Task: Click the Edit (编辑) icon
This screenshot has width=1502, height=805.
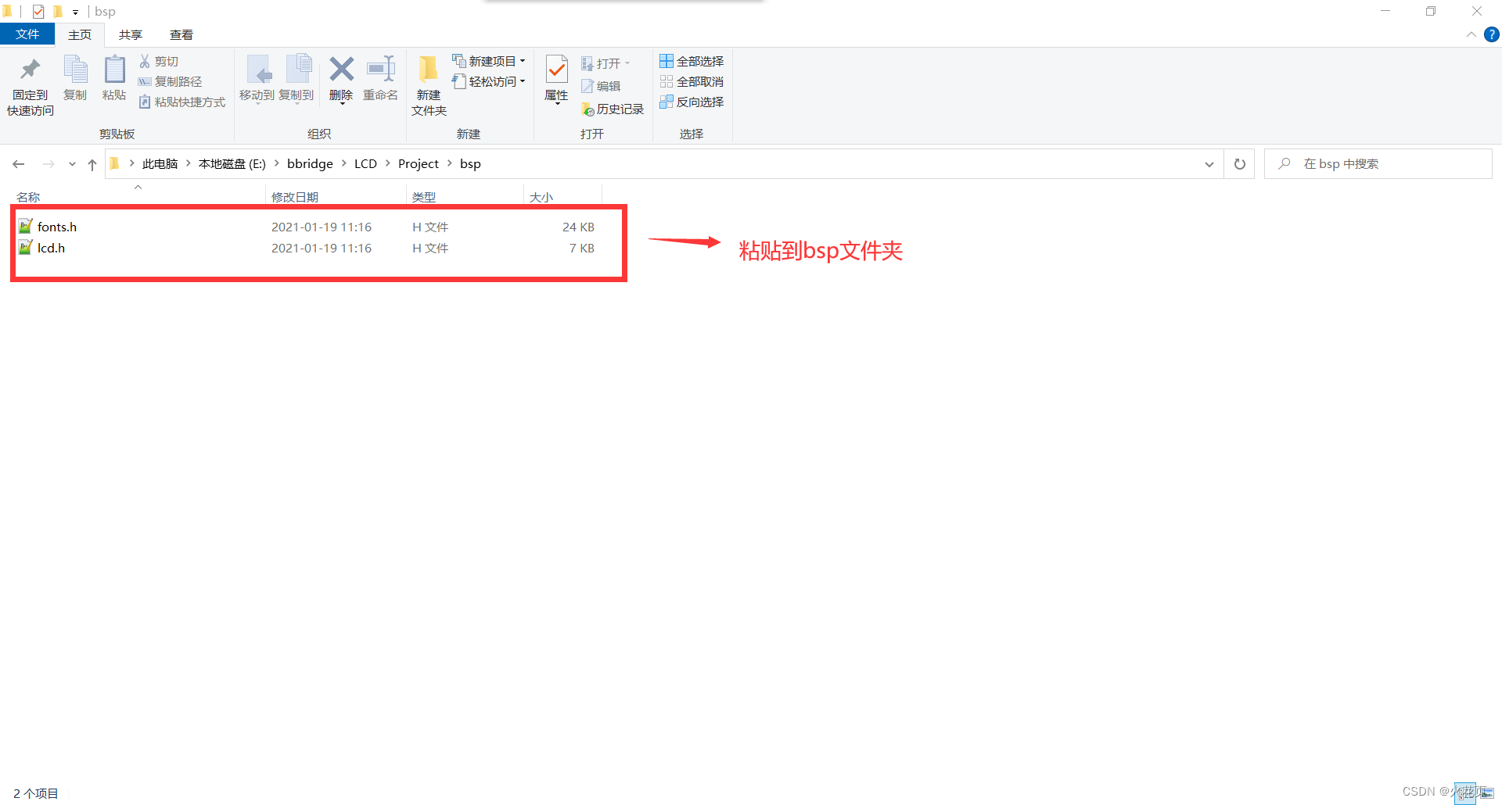Action: (x=588, y=86)
